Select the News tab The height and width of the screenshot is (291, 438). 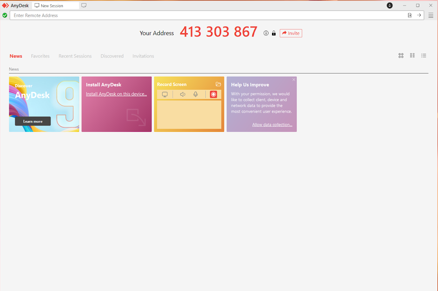tap(16, 56)
